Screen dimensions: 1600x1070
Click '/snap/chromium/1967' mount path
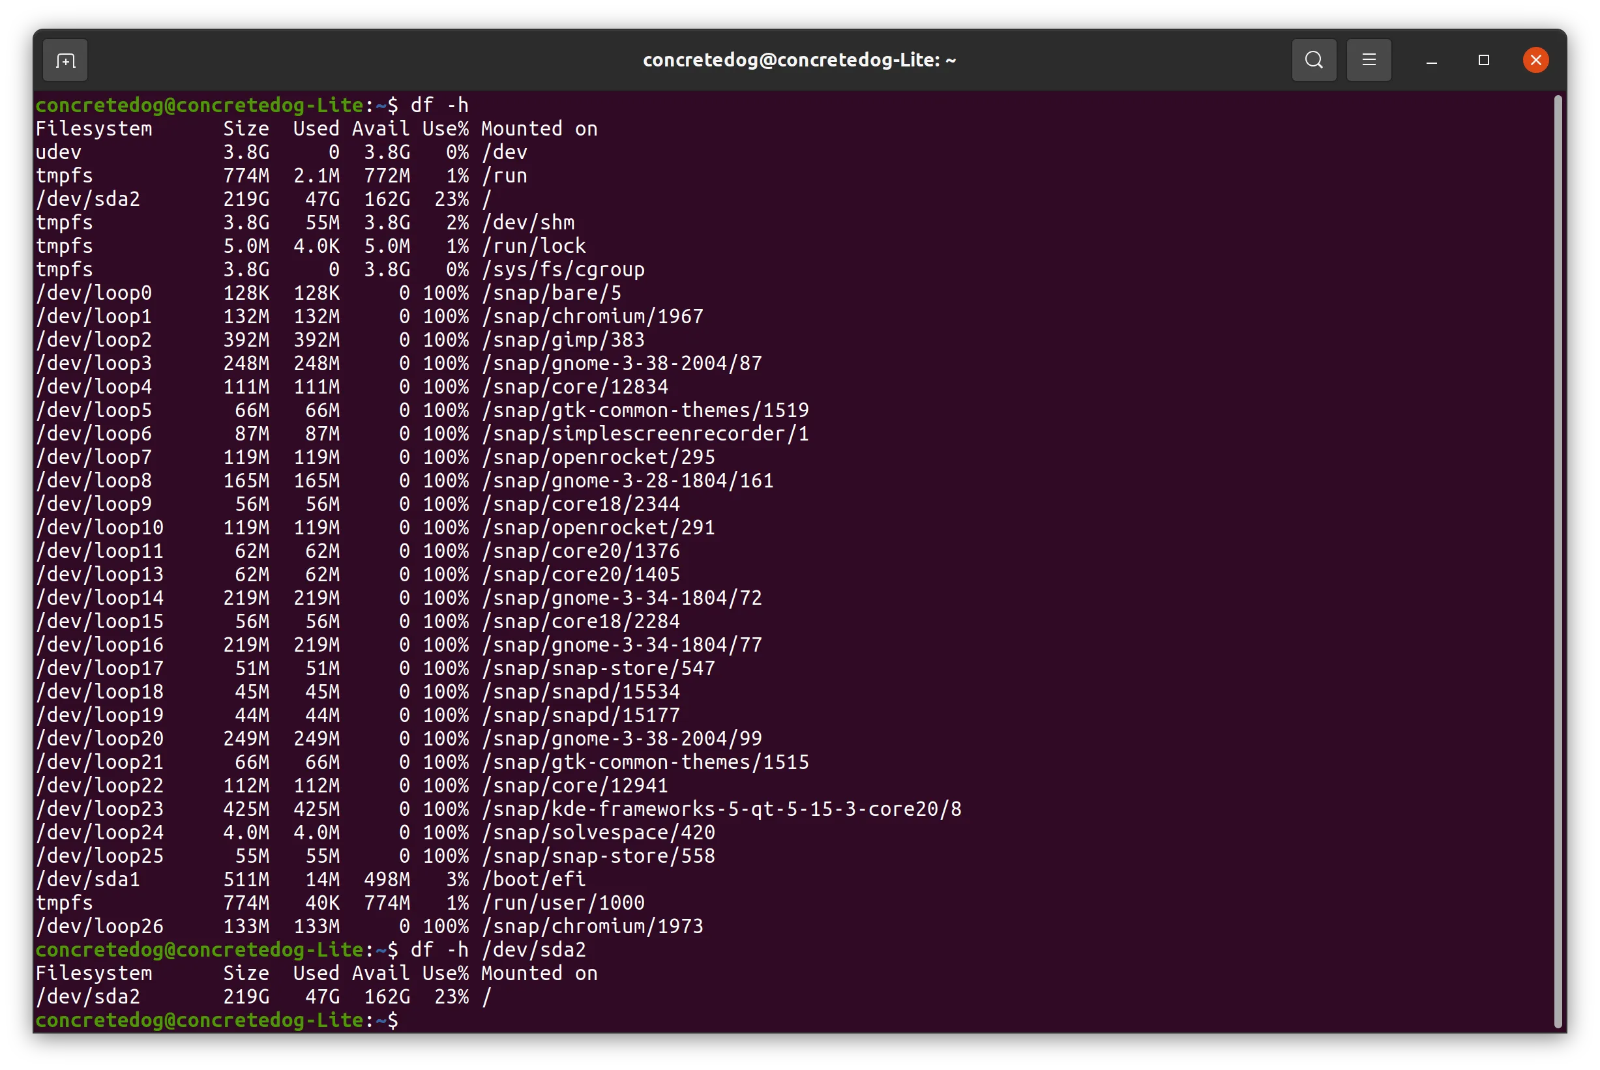click(x=593, y=317)
